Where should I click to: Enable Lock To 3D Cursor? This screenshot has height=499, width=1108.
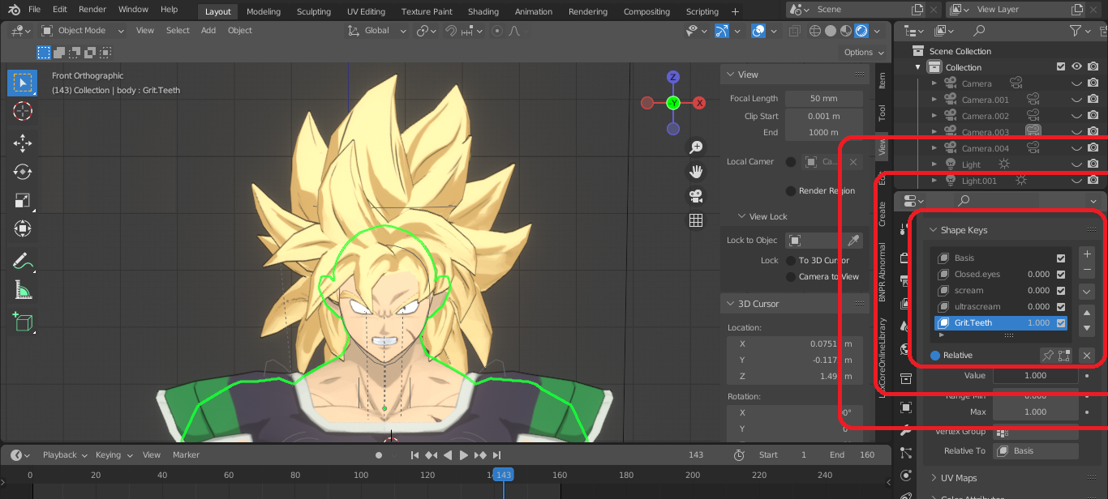[791, 260]
